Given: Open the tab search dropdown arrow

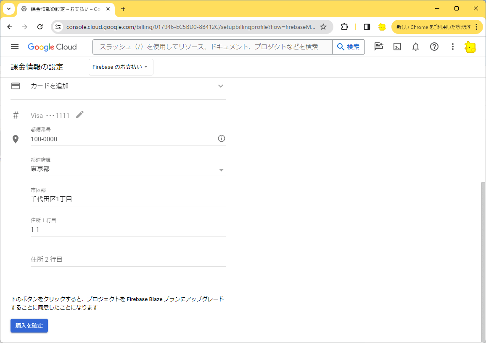Looking at the screenshot, I should click(x=9, y=9).
